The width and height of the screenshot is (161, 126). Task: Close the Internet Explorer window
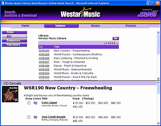pyautogui.click(x=158, y=3)
